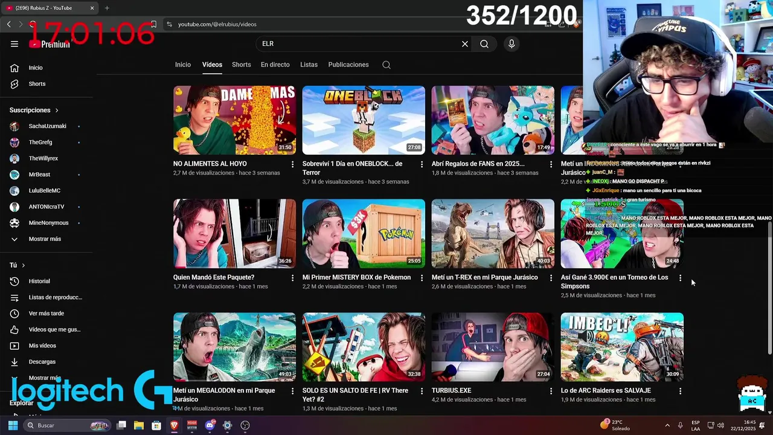Open options for Metí un T-REX video
This screenshot has width=773, height=435.
551,278
